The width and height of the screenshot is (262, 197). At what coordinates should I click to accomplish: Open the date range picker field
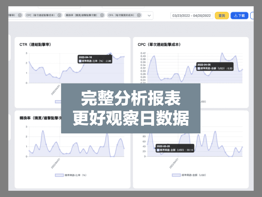point(192,16)
